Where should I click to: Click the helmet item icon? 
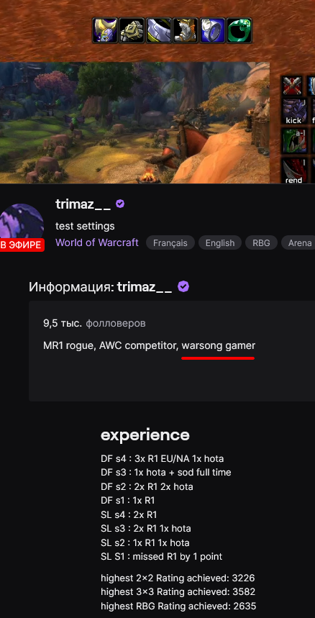pyautogui.click(x=105, y=30)
